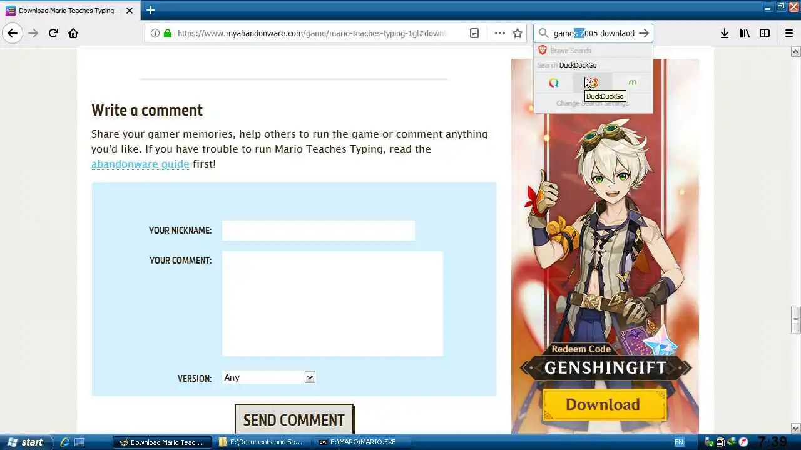Viewport: 801px width, 450px height.
Task: Click the page scroll down arrow
Action: (x=796, y=429)
